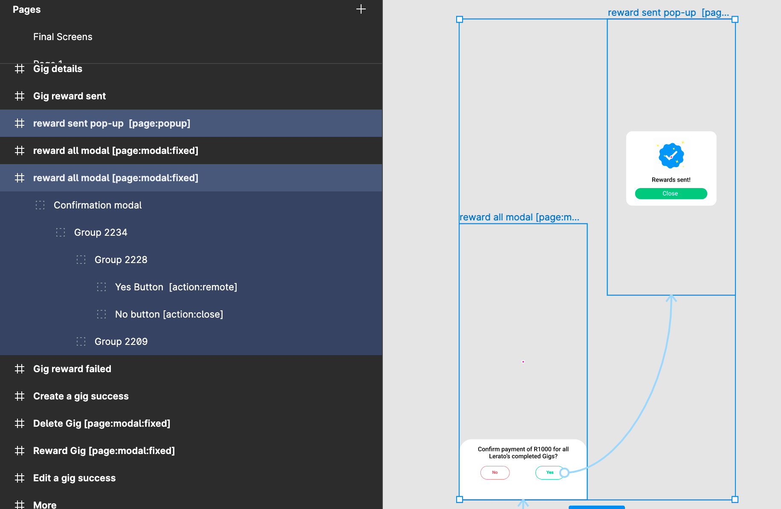Viewport: 781px width, 509px height.
Task: Select the Group 2228 layer
Action: click(x=191, y=260)
